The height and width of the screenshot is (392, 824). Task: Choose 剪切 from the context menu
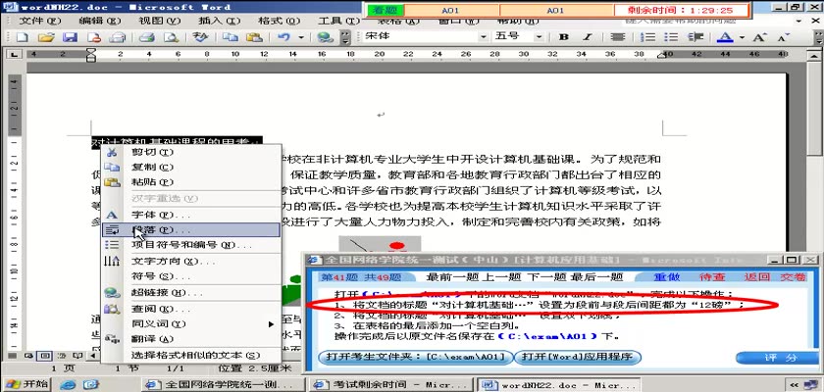(x=191, y=152)
